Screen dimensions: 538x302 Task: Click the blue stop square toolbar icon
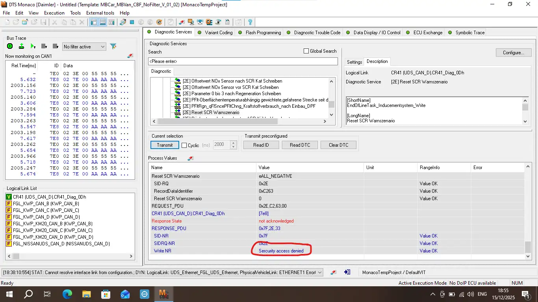pos(132,22)
